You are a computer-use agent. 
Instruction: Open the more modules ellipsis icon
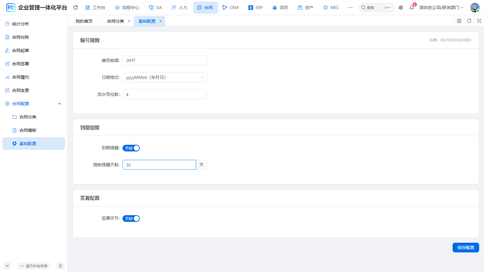click(350, 8)
